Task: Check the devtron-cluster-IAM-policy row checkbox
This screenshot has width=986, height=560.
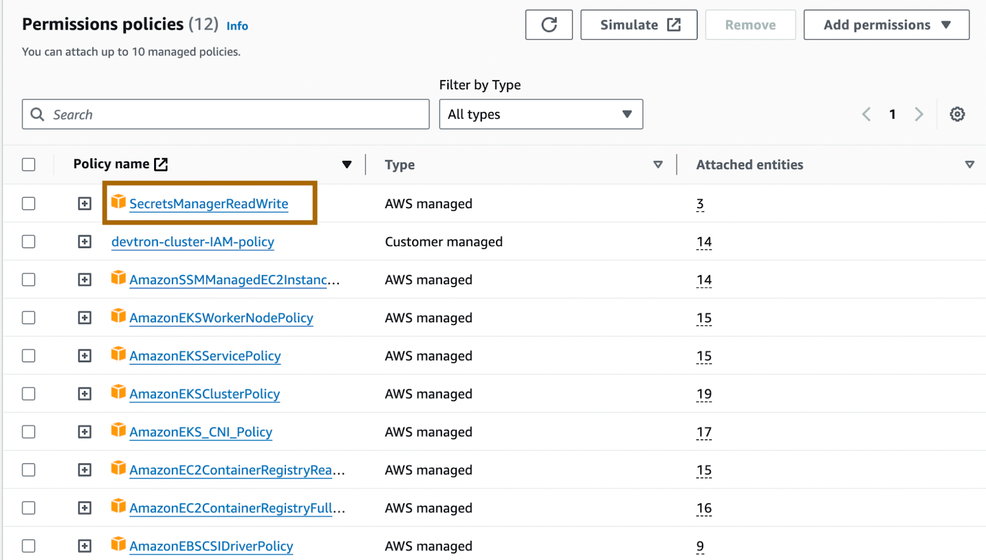Action: (28, 241)
